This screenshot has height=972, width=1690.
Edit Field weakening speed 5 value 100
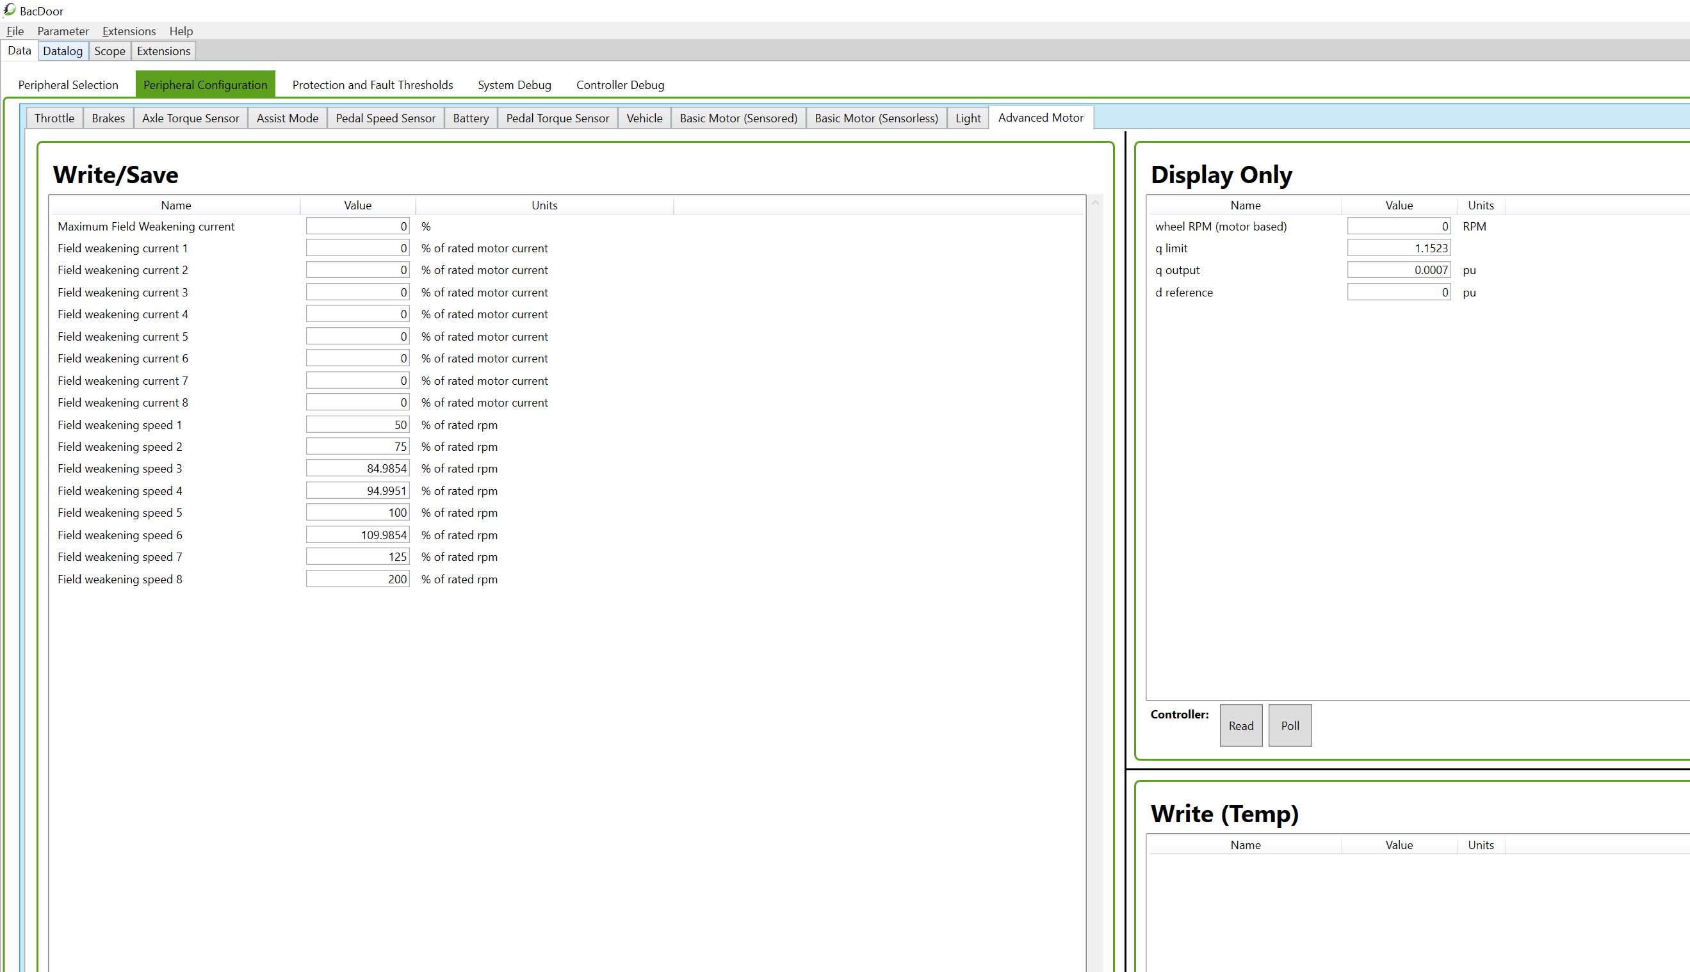[x=358, y=513]
